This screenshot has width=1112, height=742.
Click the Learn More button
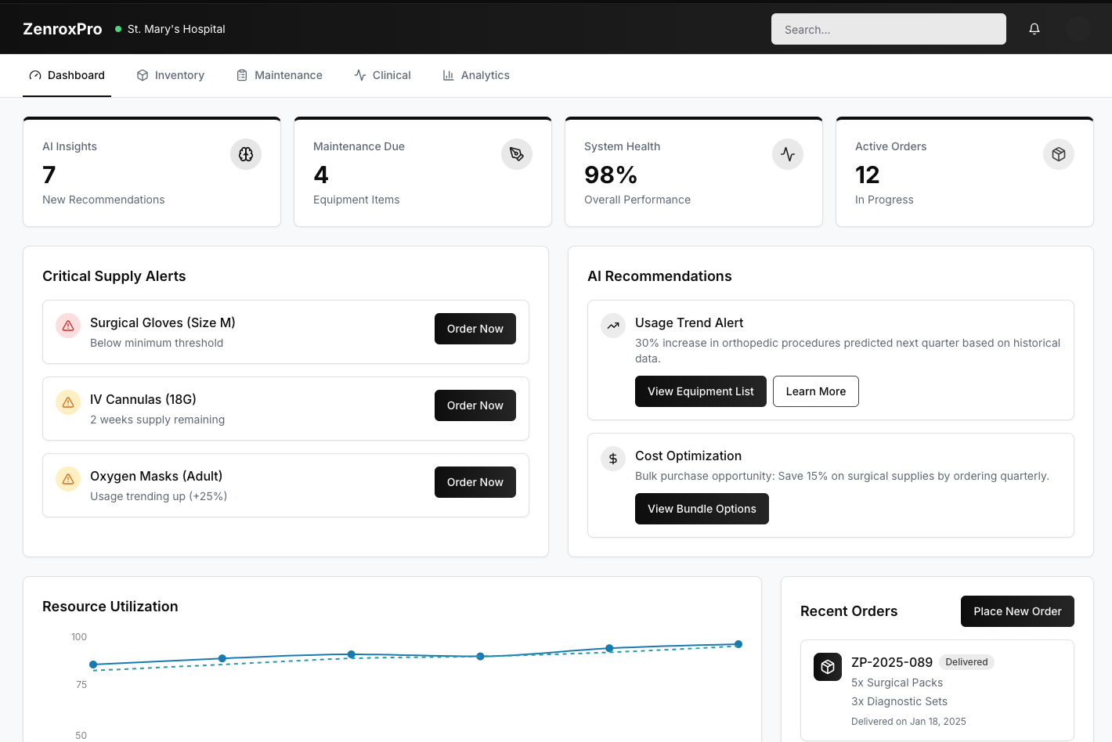[x=816, y=391]
